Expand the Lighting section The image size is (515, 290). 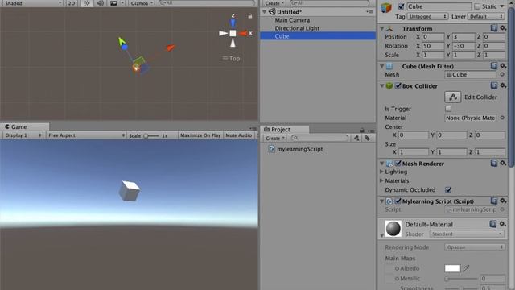click(x=381, y=172)
